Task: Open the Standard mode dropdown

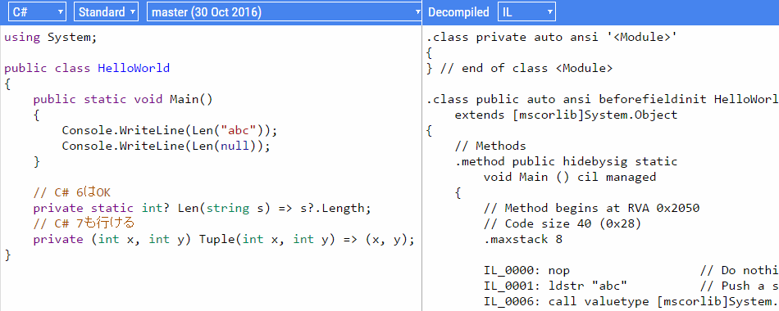Action: pos(106,12)
